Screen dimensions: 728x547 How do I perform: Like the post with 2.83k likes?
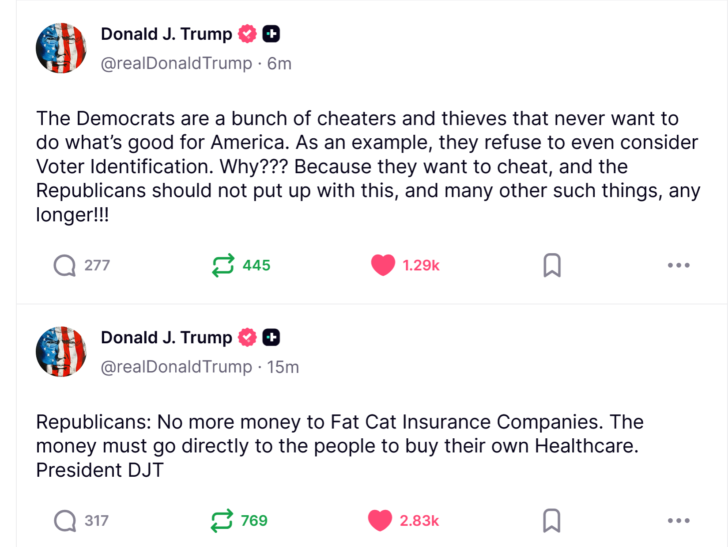click(380, 520)
